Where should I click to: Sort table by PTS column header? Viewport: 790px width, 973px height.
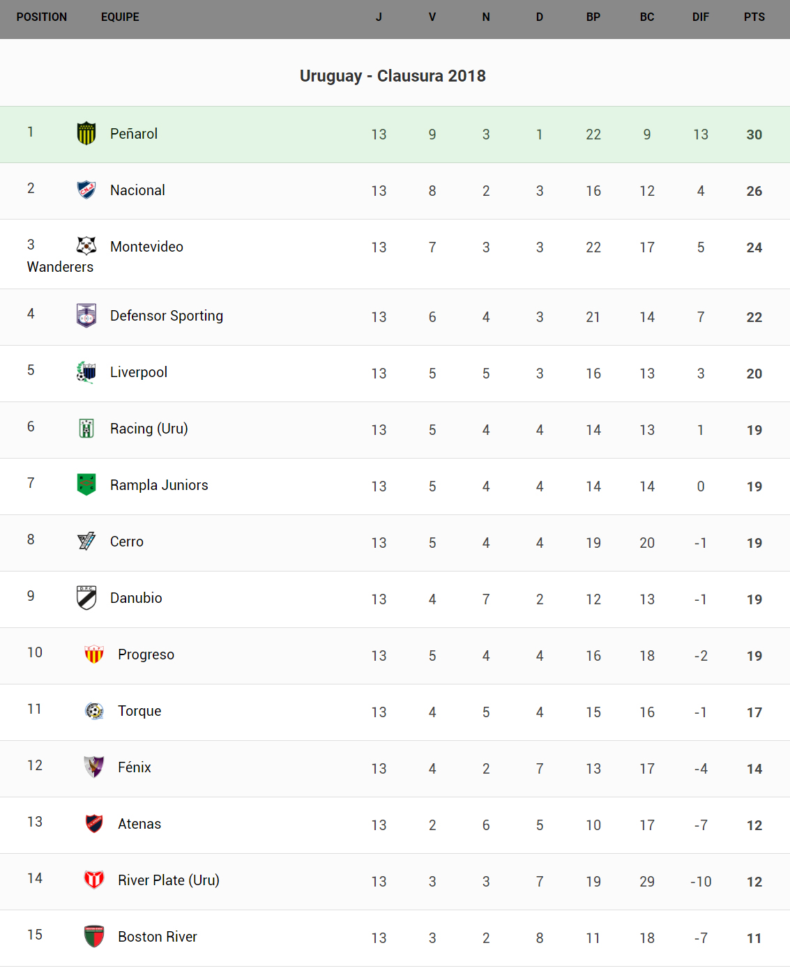[754, 17]
